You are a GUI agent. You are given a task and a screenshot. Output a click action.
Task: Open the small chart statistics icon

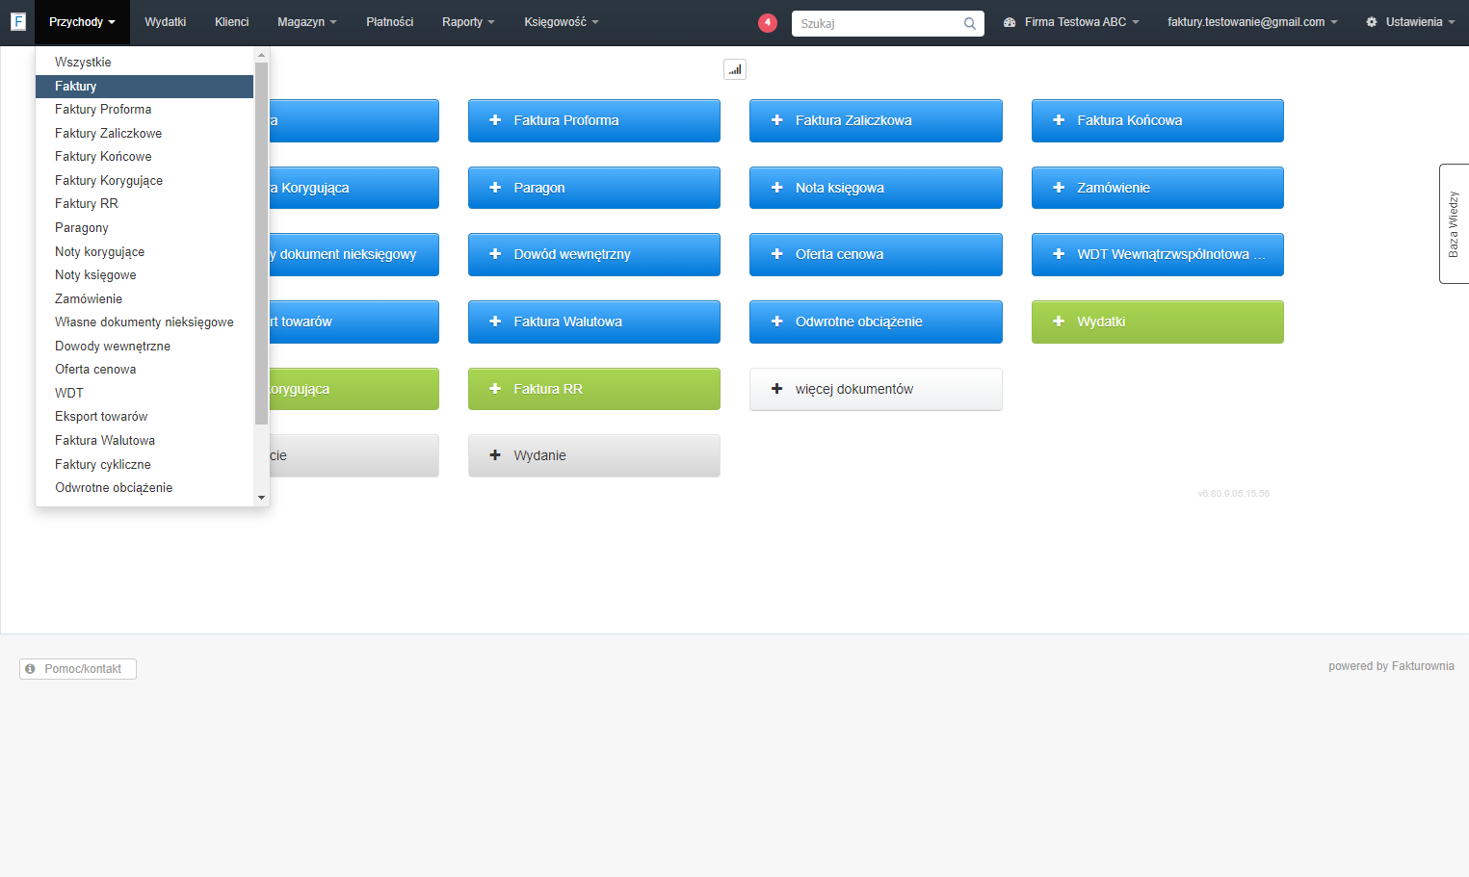[x=735, y=69]
